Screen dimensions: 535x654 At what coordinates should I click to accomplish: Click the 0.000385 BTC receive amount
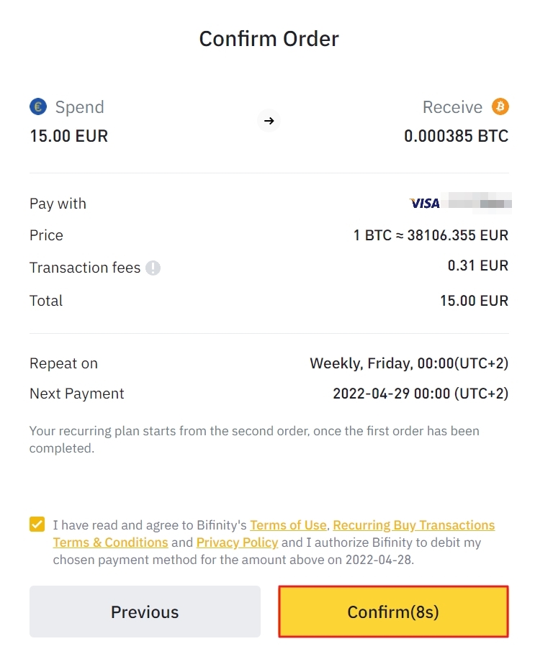[456, 136]
